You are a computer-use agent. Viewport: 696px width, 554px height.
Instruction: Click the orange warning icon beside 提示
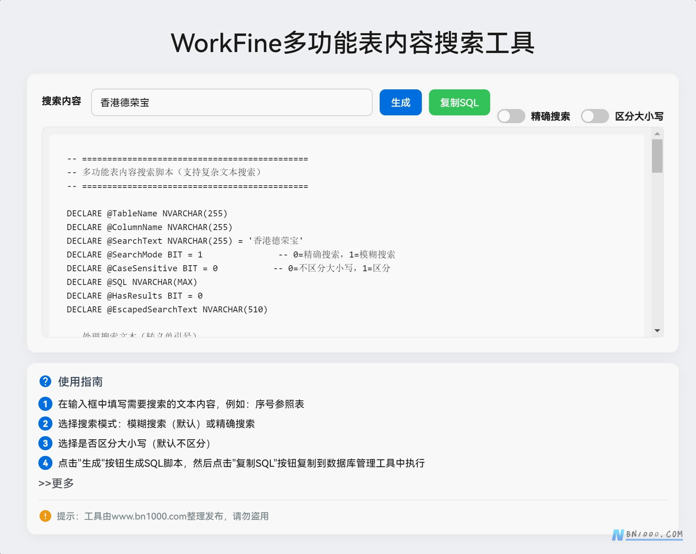[45, 516]
